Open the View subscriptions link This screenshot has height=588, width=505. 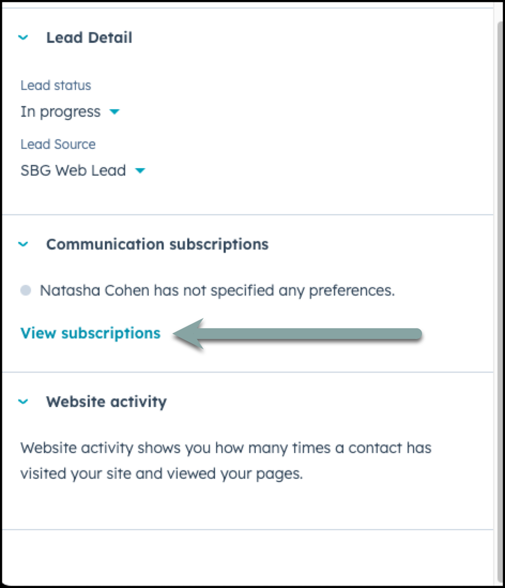point(90,334)
